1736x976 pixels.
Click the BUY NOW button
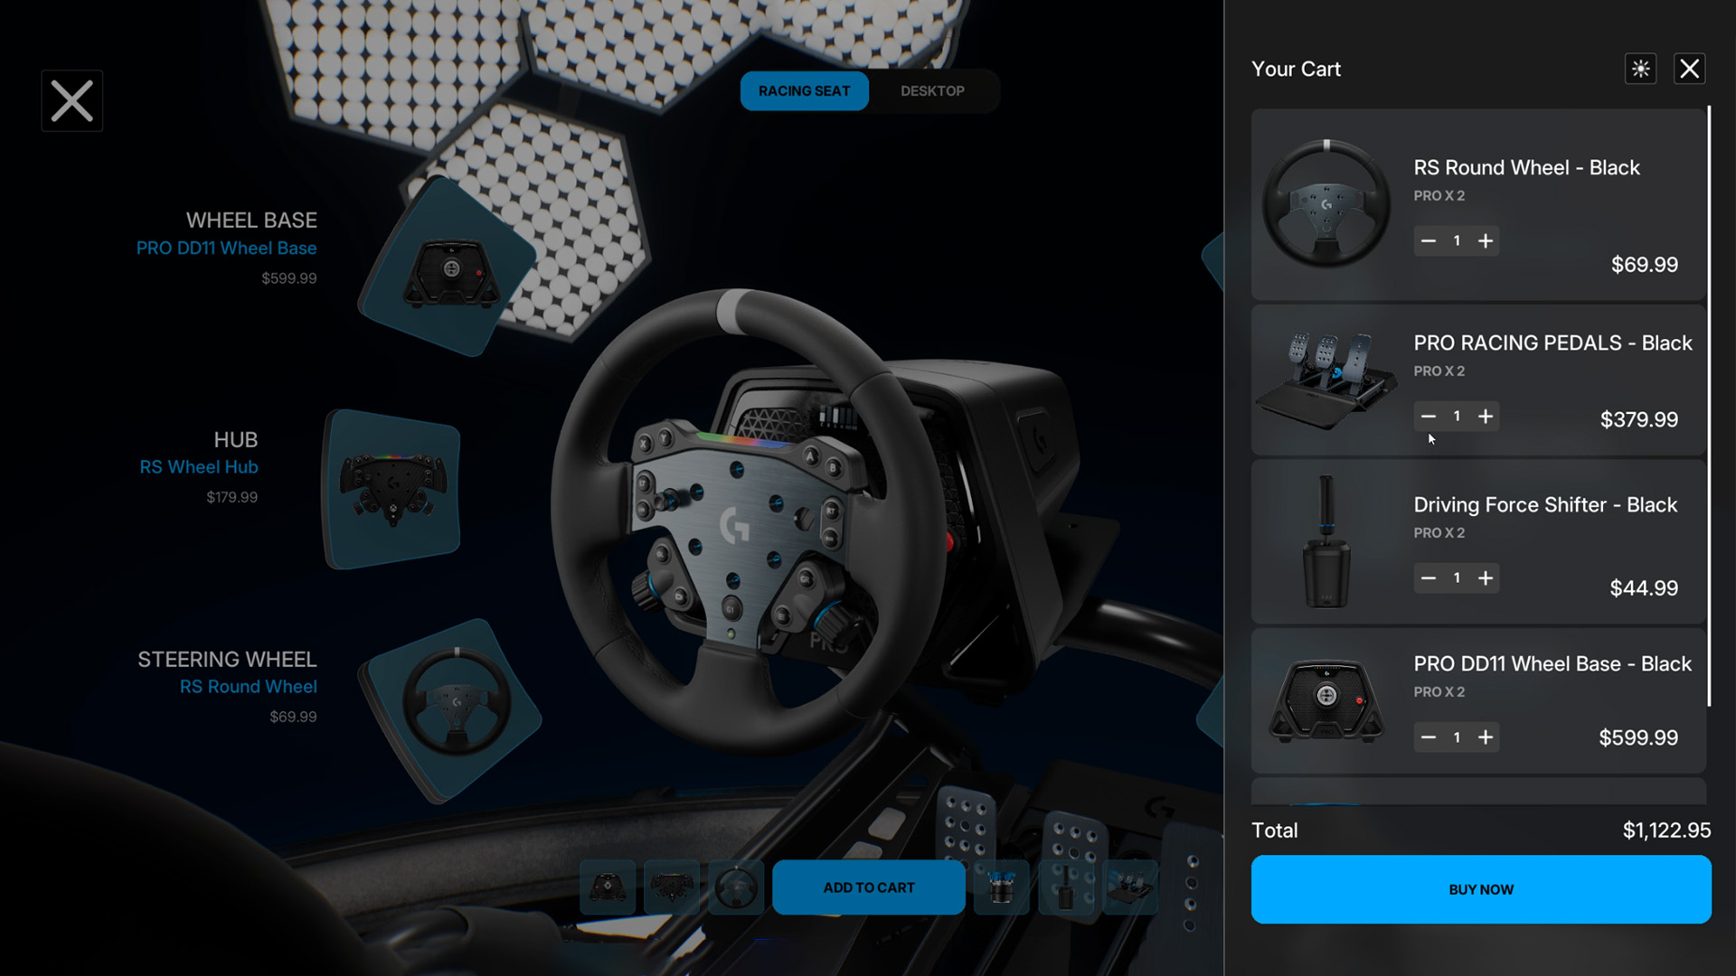tap(1480, 889)
